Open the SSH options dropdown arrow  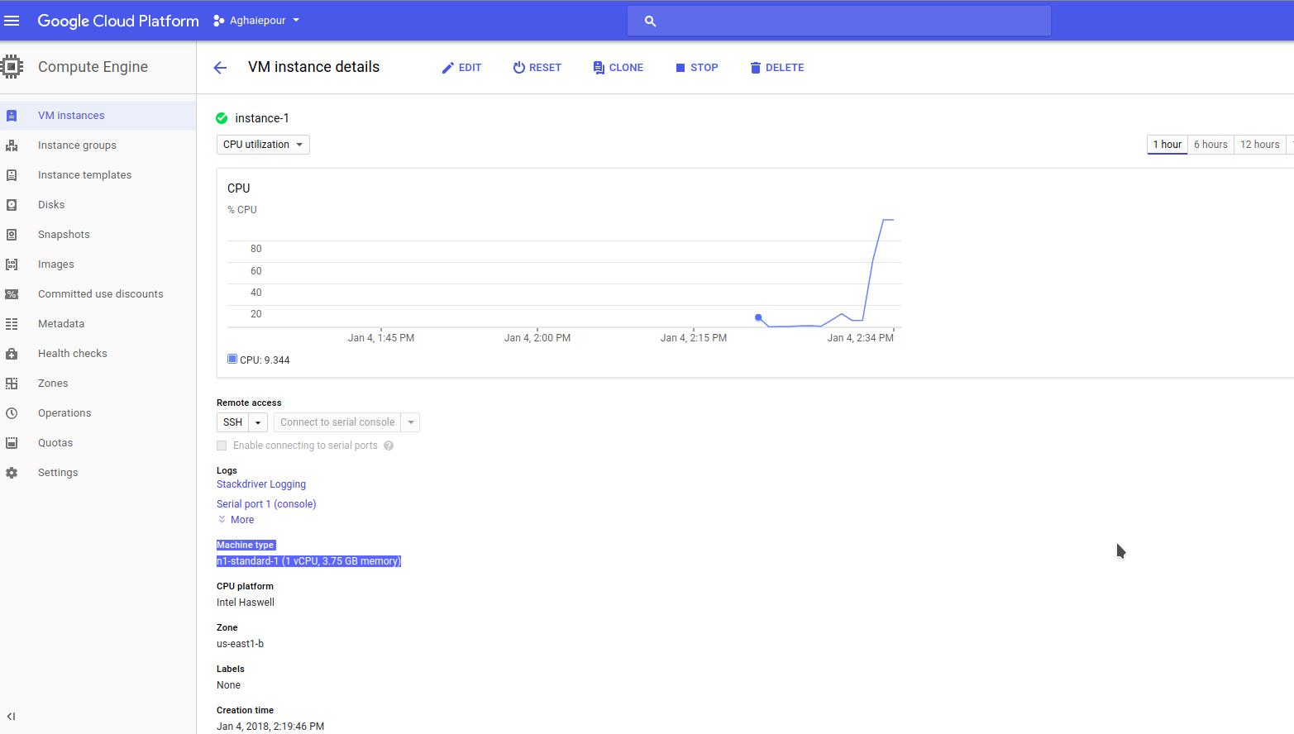258,422
